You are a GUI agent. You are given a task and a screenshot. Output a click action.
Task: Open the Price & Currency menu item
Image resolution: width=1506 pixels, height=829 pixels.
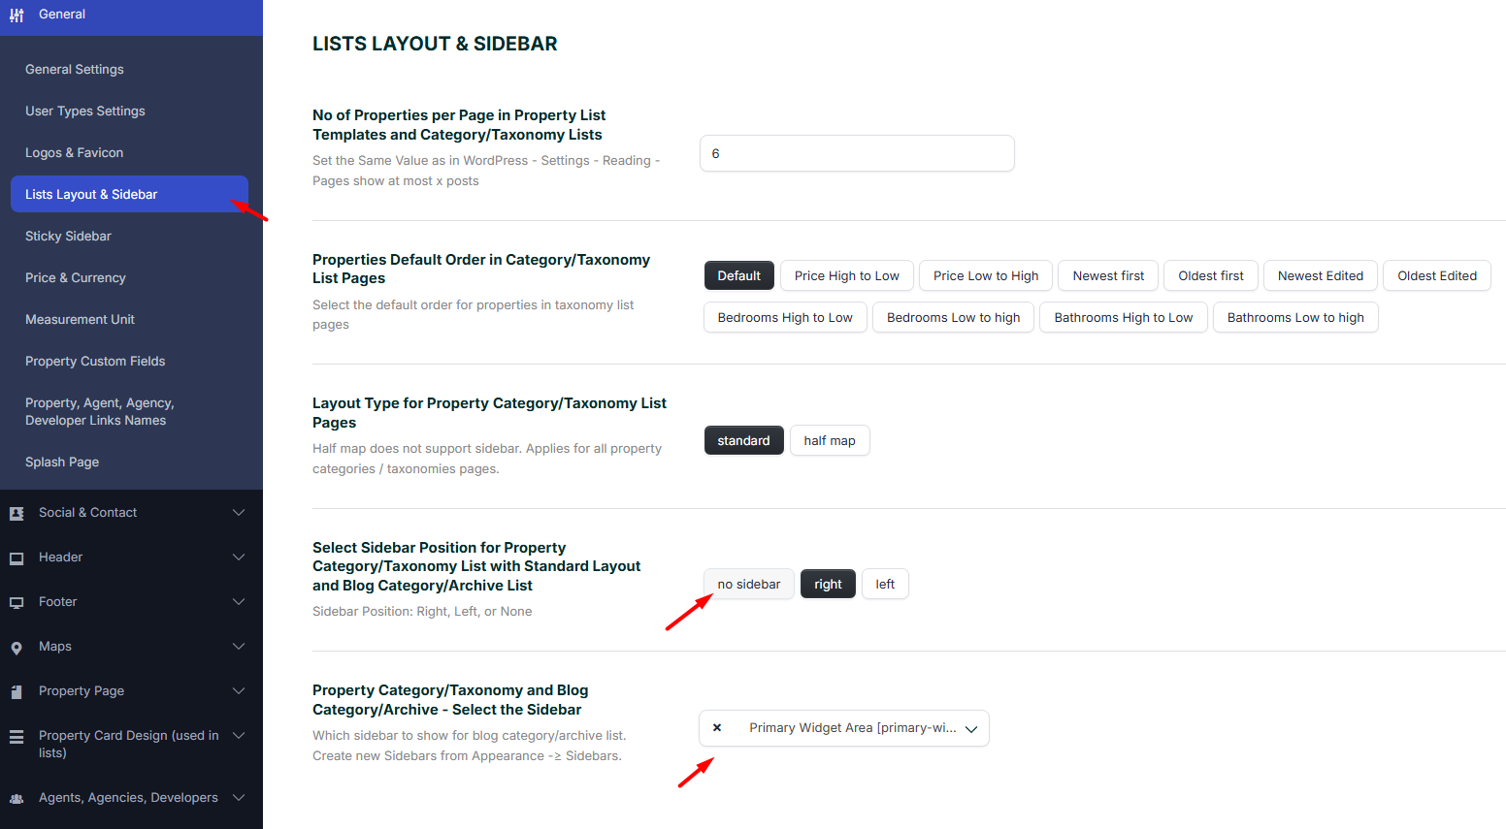click(76, 278)
